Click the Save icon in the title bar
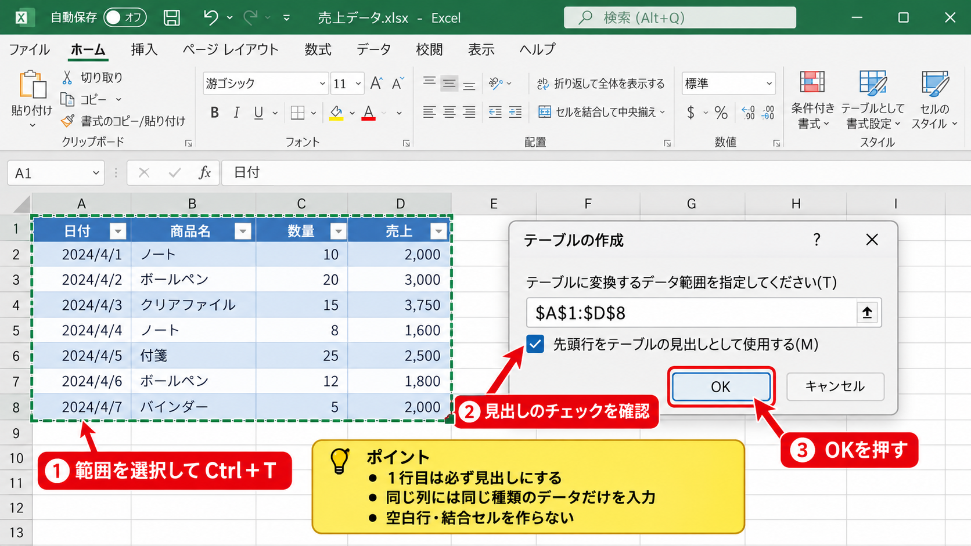Screen dimensions: 971x546 171,17
